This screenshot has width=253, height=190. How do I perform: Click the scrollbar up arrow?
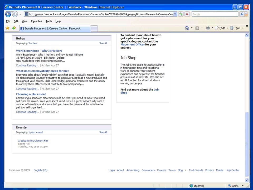coord(247,35)
